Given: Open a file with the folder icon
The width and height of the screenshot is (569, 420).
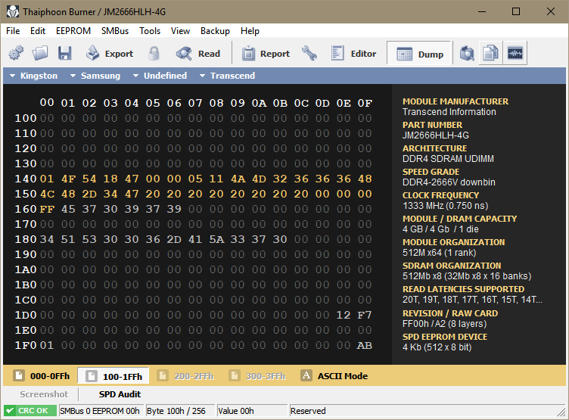Looking at the screenshot, I should pos(40,54).
